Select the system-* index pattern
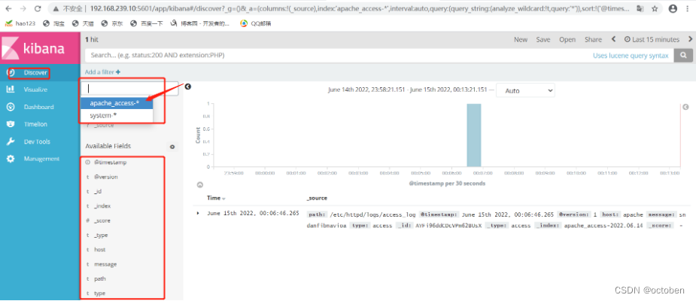 pos(117,115)
